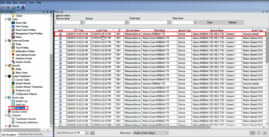Click the Notification Profiles envelope icon
Screen dimensions: 269x137
[13, 51]
